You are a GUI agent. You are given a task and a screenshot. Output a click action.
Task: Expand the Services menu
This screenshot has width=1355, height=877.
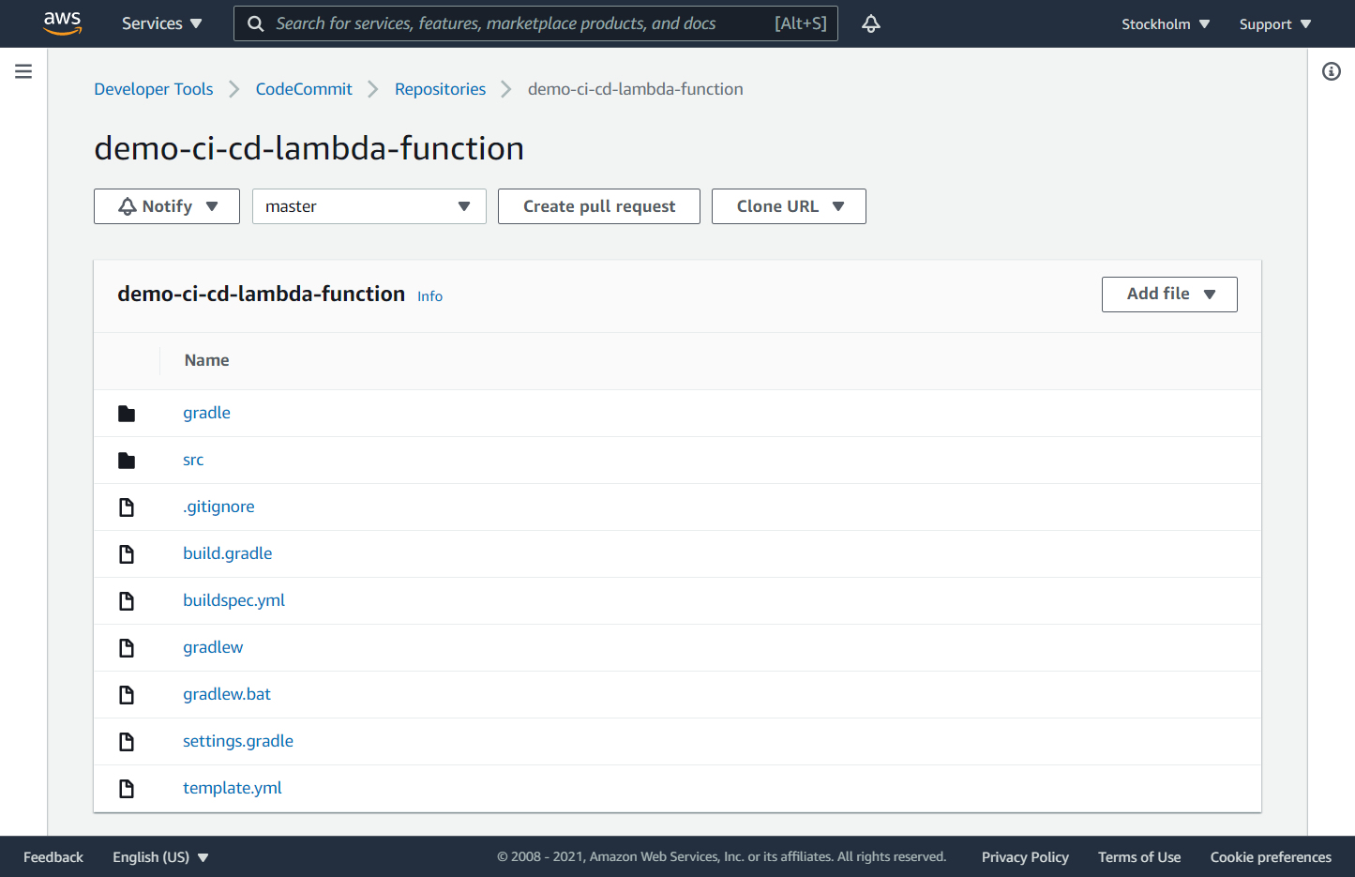tap(161, 23)
